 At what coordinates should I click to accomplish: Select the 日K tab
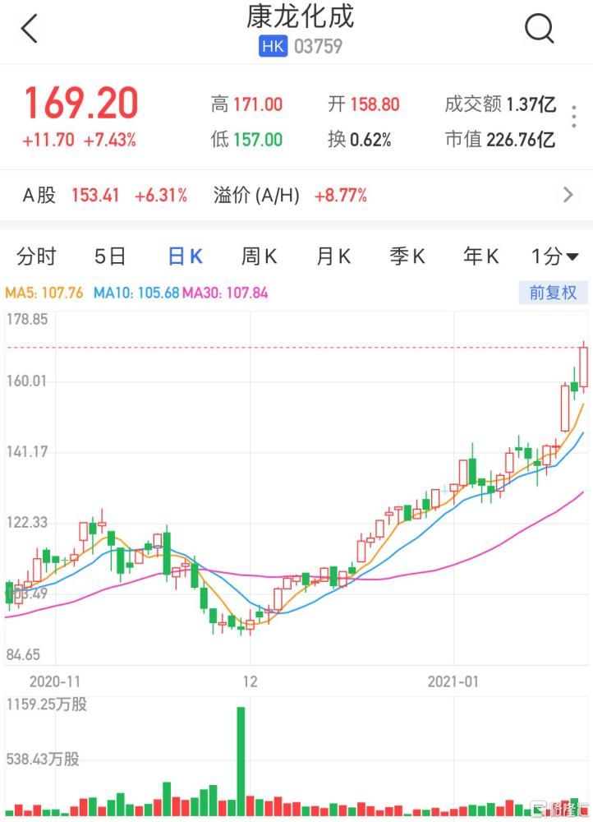[x=185, y=256]
